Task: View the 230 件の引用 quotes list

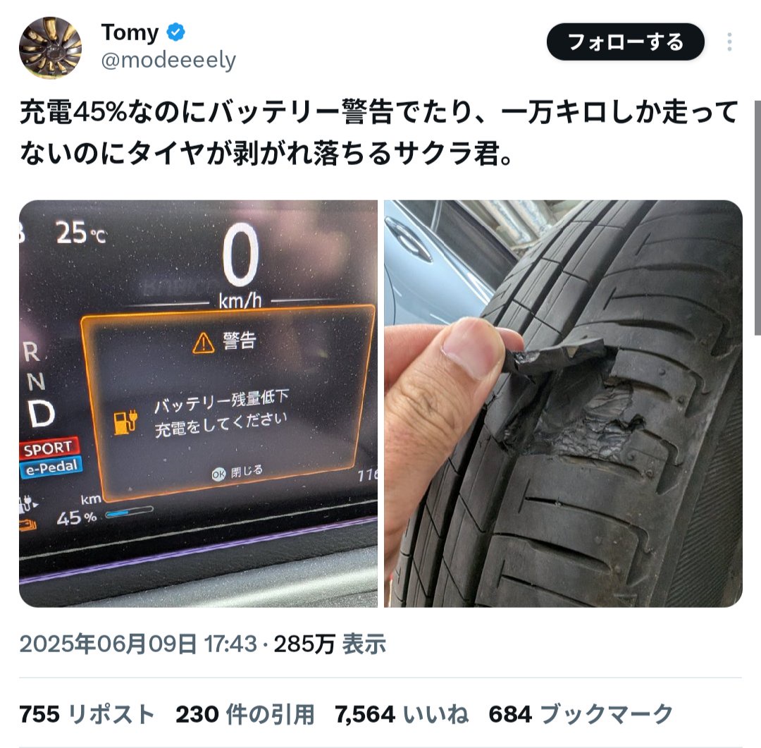Action: [245, 714]
